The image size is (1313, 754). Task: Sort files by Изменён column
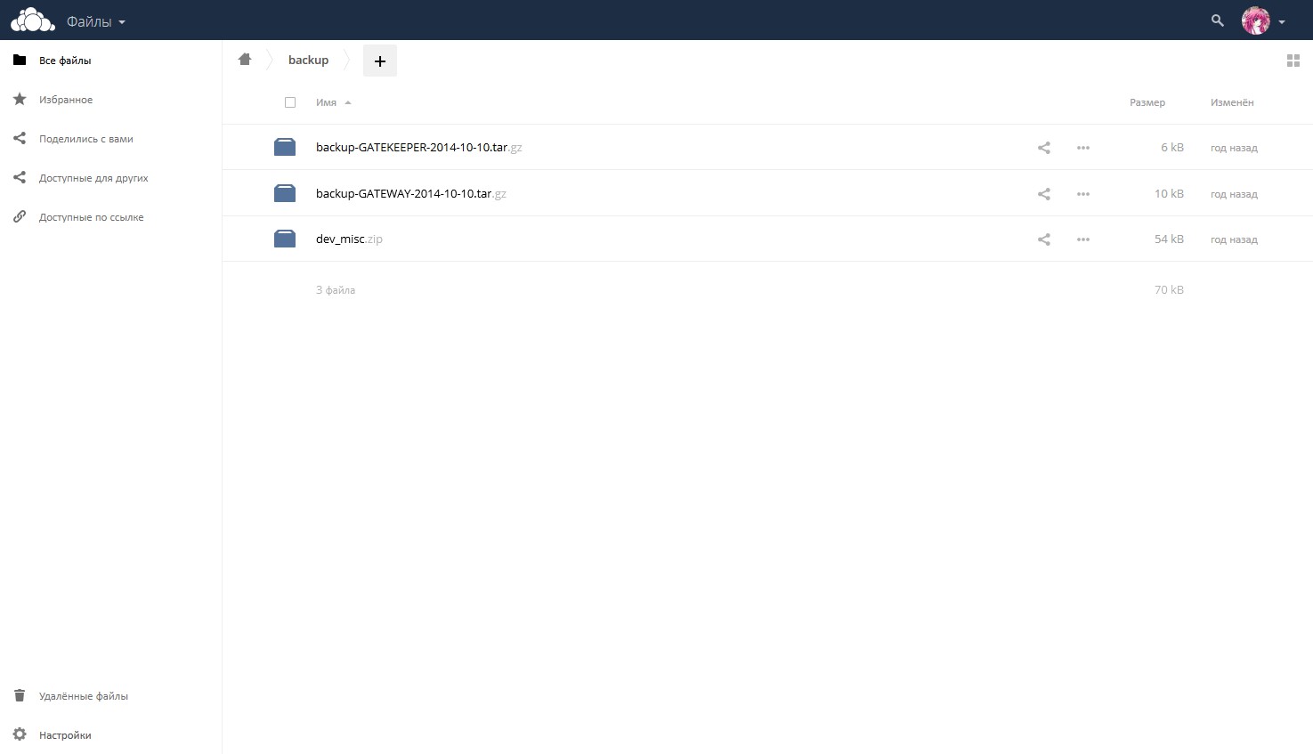[1232, 102]
